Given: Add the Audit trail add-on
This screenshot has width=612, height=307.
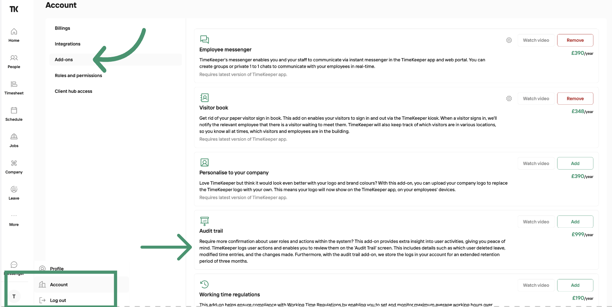Looking at the screenshot, I should [x=575, y=222].
